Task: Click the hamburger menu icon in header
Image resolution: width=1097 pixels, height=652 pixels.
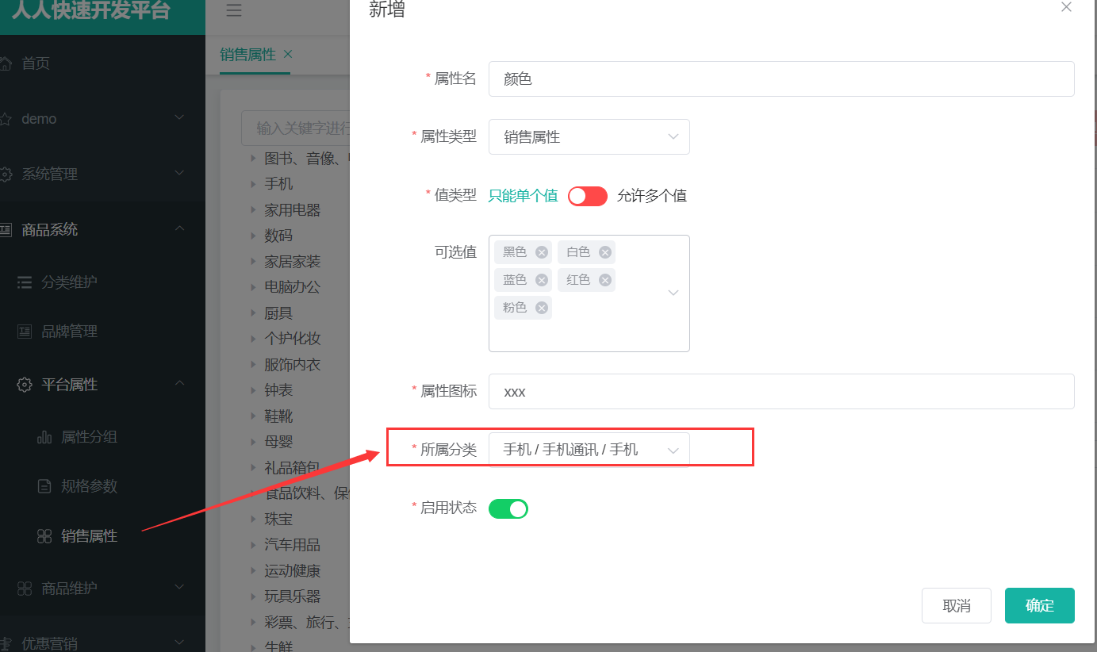Action: pos(234,10)
